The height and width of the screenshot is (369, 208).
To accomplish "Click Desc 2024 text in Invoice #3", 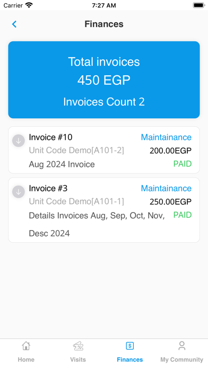I will point(49,233).
